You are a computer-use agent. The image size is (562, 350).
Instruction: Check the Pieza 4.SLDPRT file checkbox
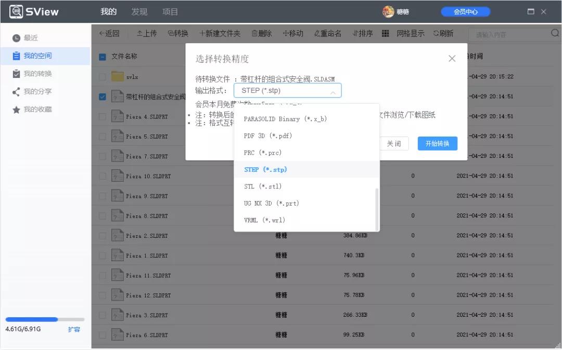coord(102,116)
